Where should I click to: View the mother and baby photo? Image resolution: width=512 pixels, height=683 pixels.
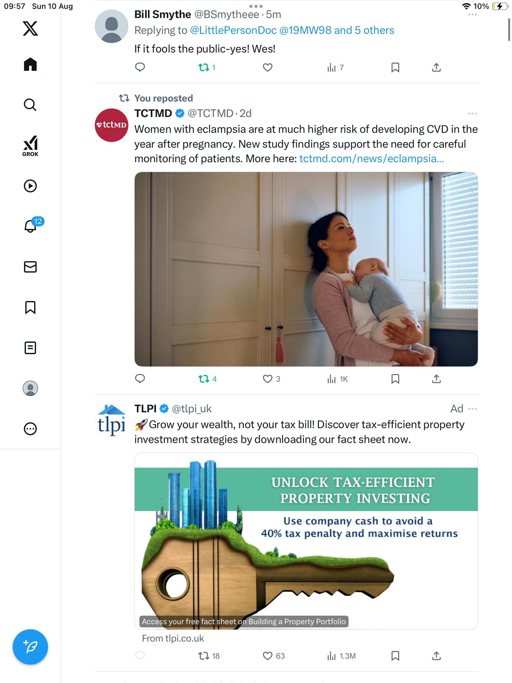pos(306,269)
